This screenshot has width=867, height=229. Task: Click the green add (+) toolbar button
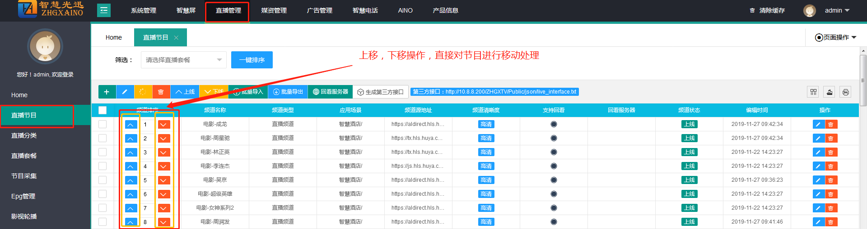(x=107, y=92)
